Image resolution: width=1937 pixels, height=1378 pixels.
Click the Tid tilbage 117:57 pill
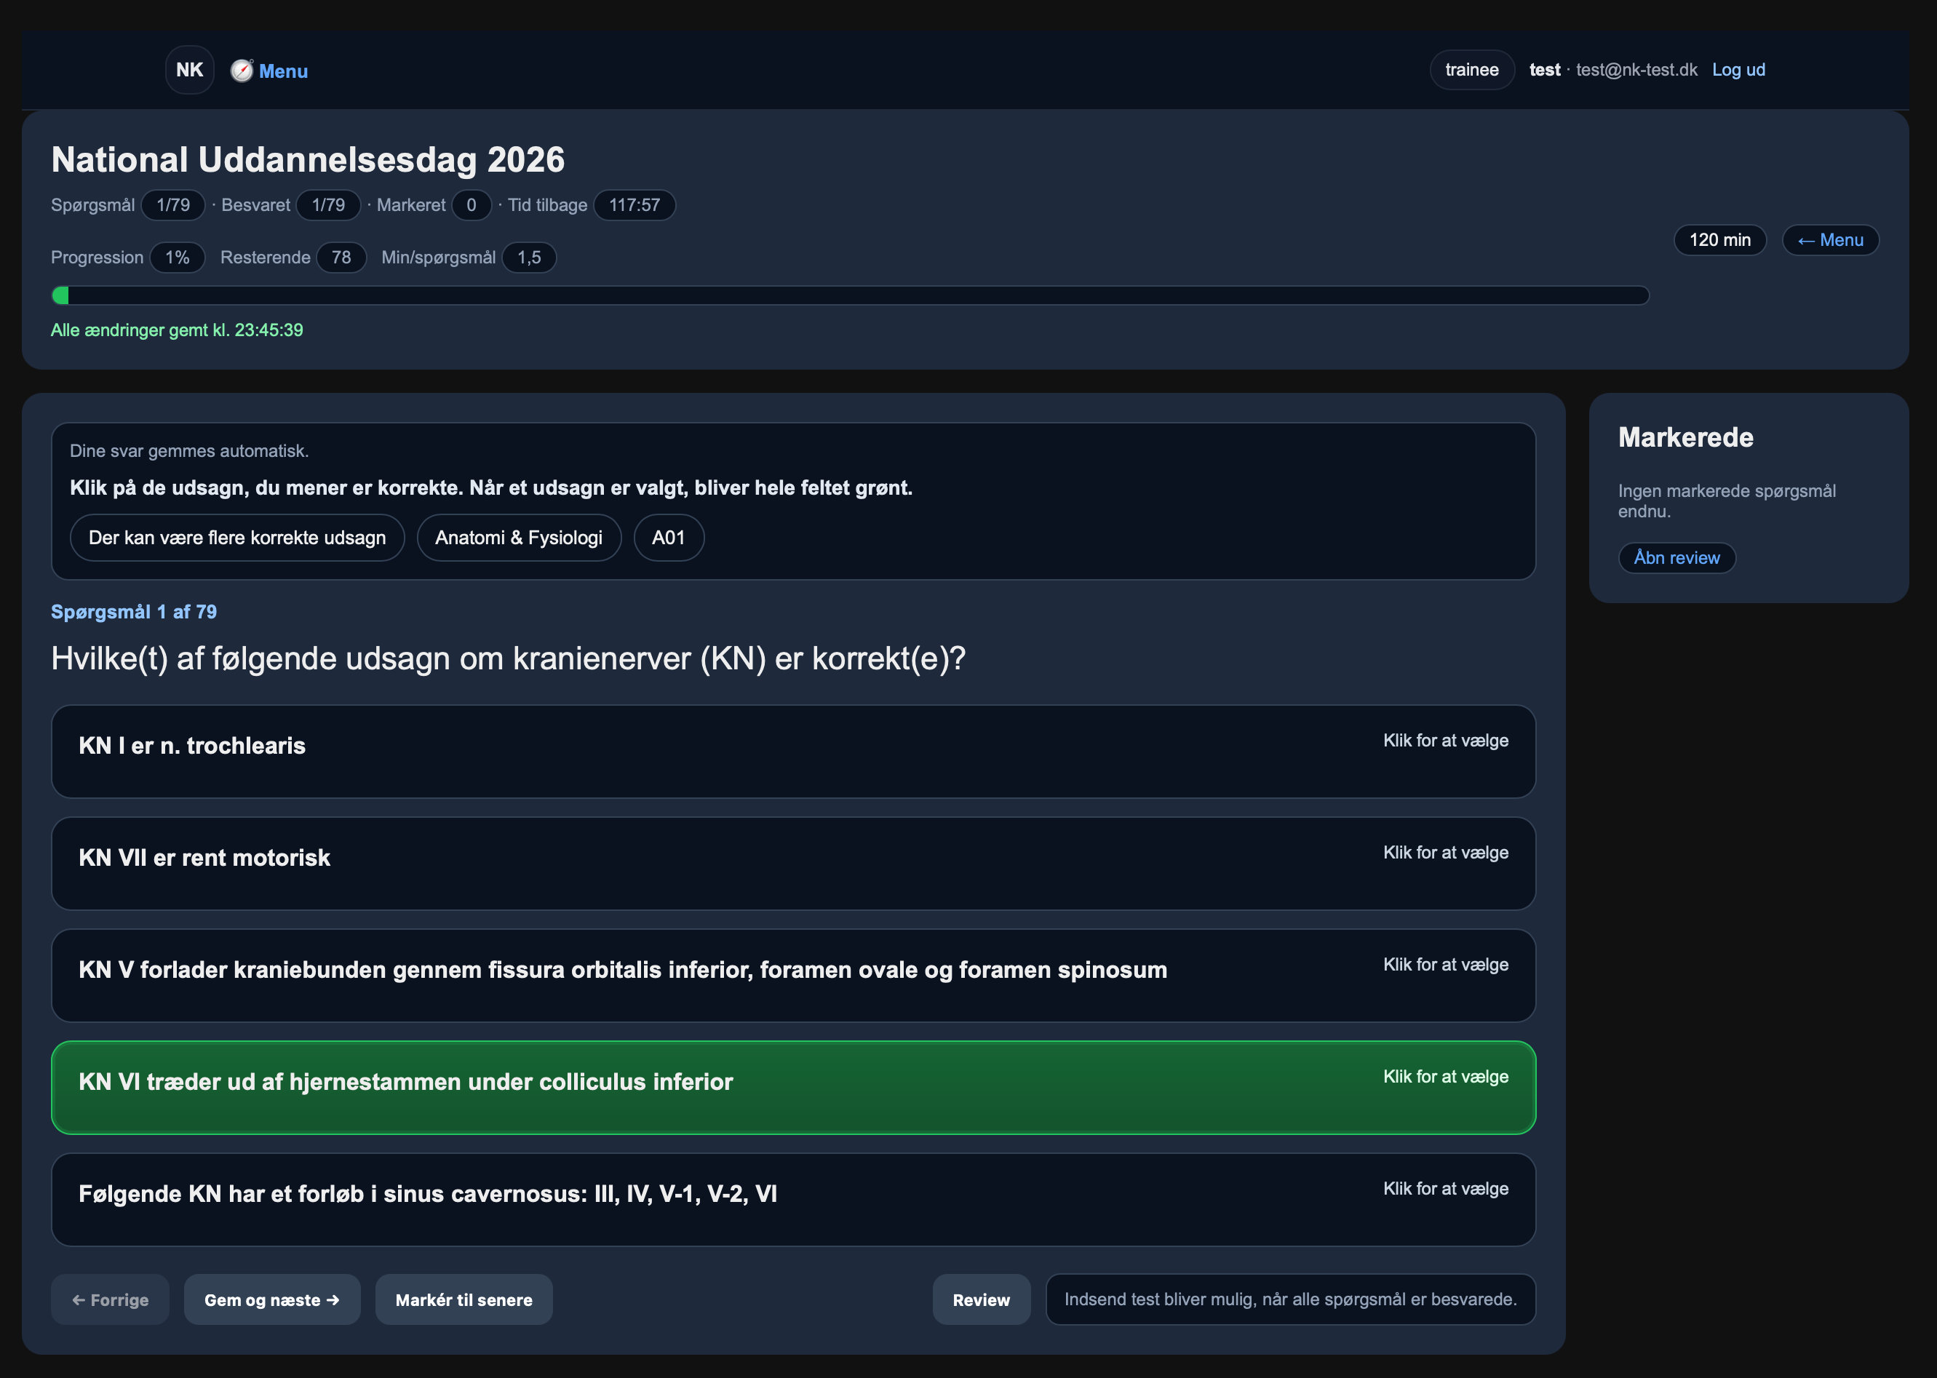[634, 204]
